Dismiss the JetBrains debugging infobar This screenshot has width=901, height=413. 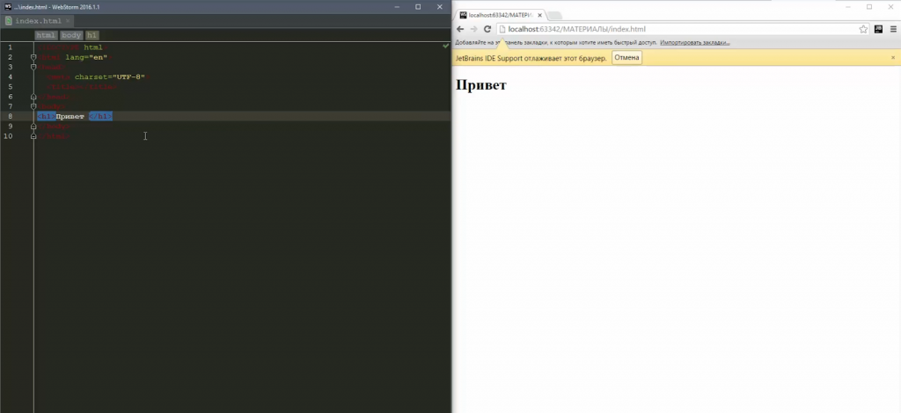tap(893, 58)
